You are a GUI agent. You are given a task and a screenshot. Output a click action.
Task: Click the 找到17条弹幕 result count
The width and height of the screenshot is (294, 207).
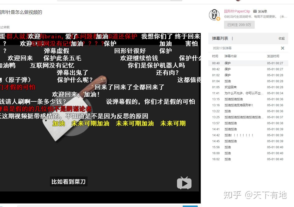[222, 48]
